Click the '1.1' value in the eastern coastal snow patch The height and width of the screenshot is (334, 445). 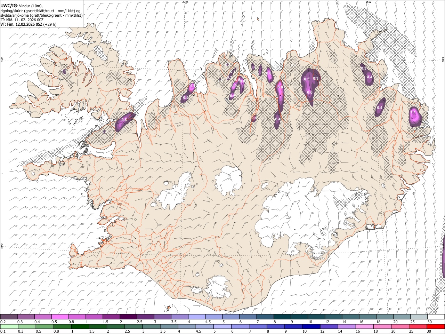(x=413, y=112)
